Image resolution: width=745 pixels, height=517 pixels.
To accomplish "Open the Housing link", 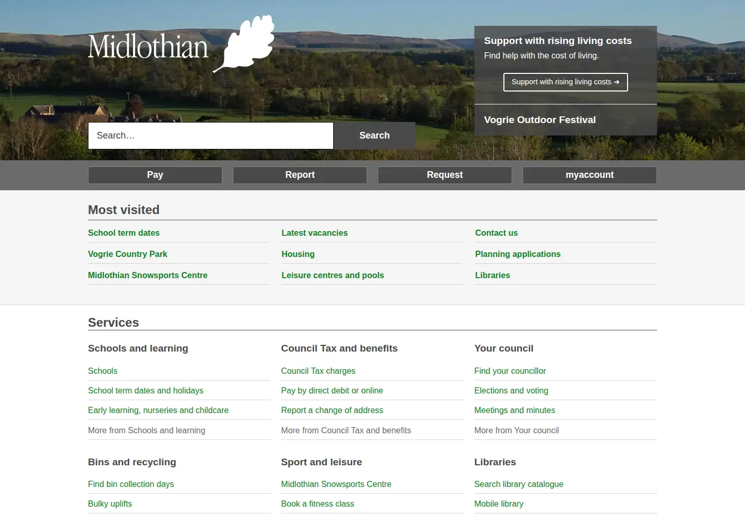I will [x=298, y=254].
